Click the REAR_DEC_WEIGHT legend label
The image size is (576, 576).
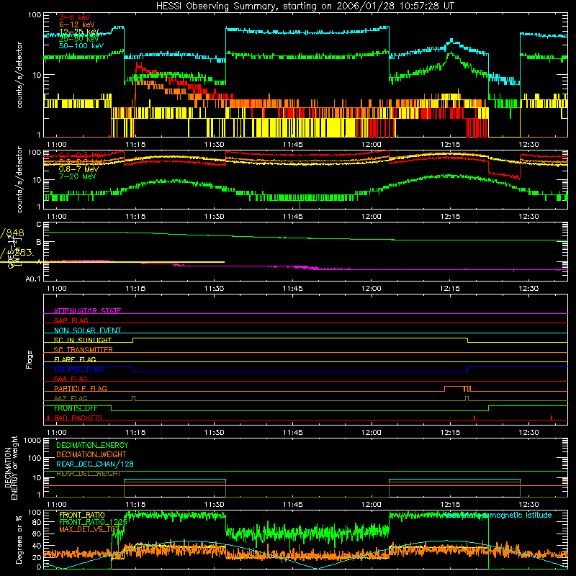[88, 474]
